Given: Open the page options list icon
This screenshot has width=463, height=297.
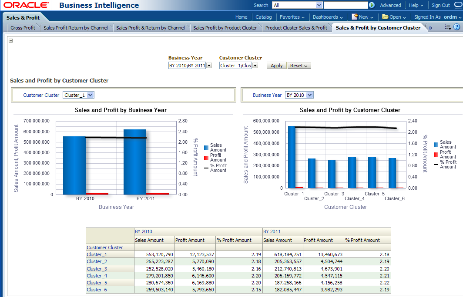Looking at the screenshot, I should pyautogui.click(x=448, y=27).
